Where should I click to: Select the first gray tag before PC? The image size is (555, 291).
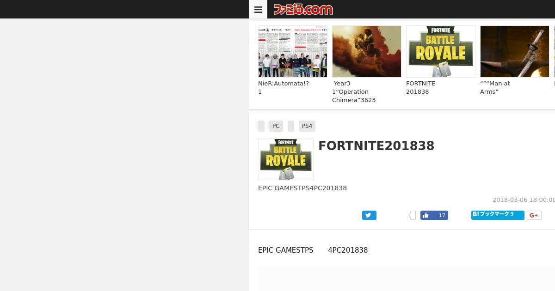261,126
